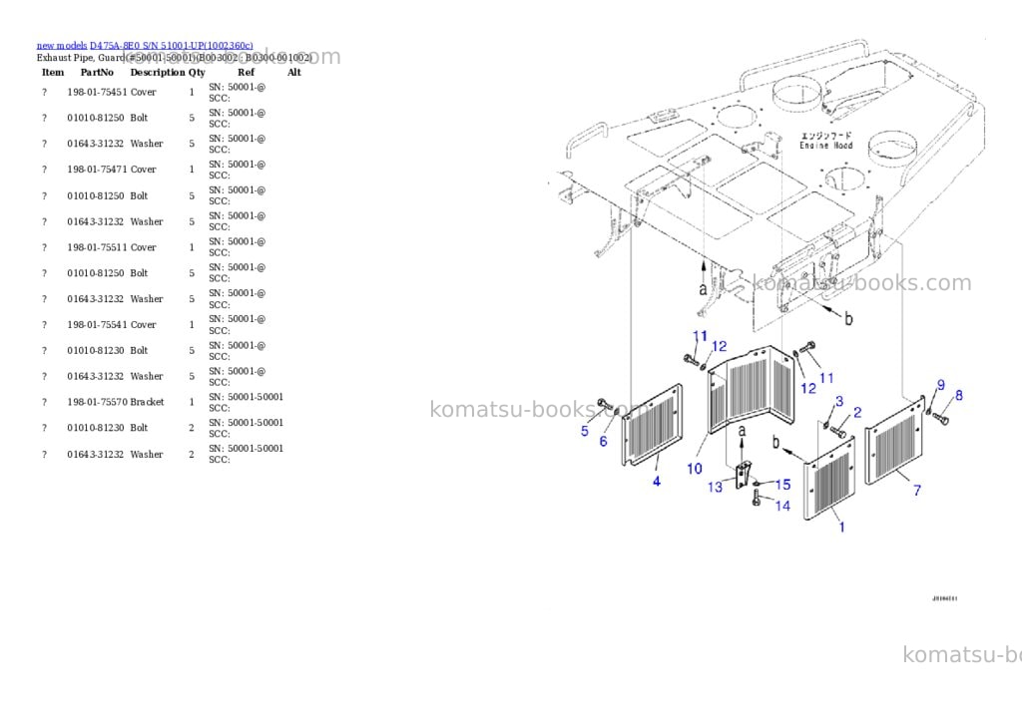Click callout number 15 in diagram
Image resolution: width=1022 pixels, height=723 pixels.
pos(782,485)
